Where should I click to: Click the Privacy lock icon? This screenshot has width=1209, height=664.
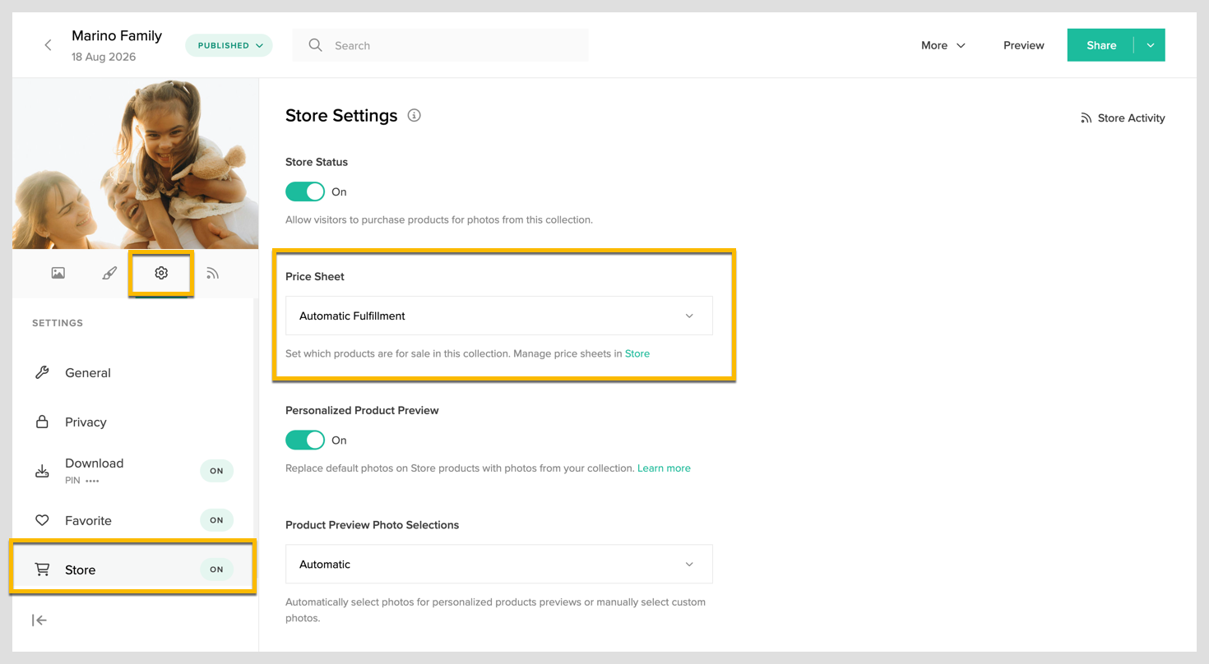point(42,422)
